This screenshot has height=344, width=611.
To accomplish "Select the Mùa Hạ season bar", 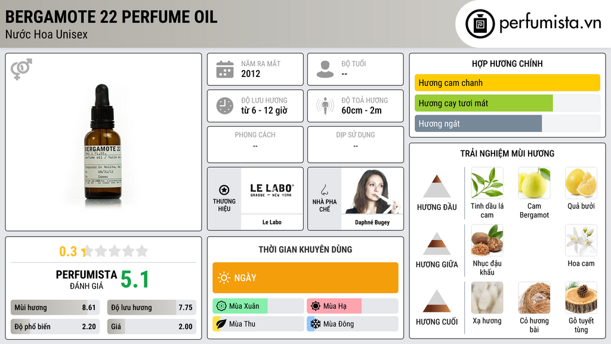I will (334, 306).
